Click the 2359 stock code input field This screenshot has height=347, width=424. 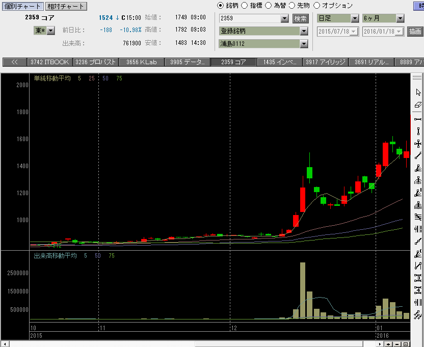coord(250,18)
